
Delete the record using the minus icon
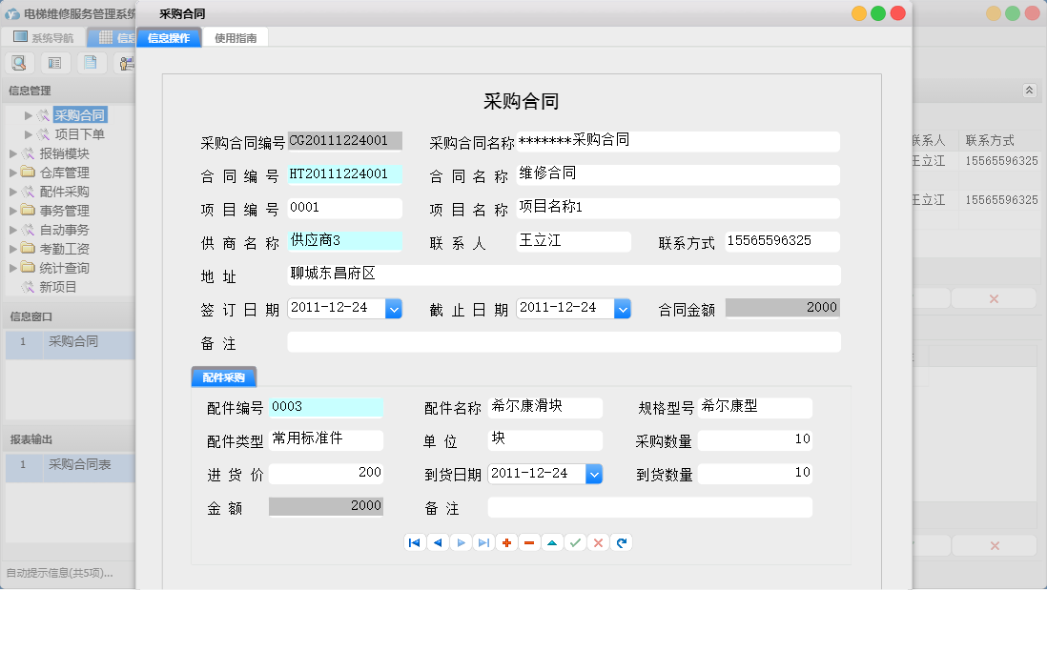pyautogui.click(x=529, y=542)
